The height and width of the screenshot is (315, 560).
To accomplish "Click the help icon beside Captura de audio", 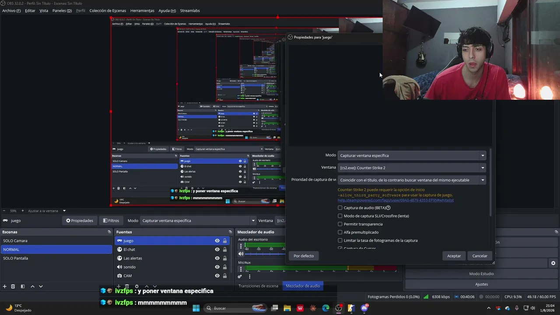I will click(x=388, y=208).
